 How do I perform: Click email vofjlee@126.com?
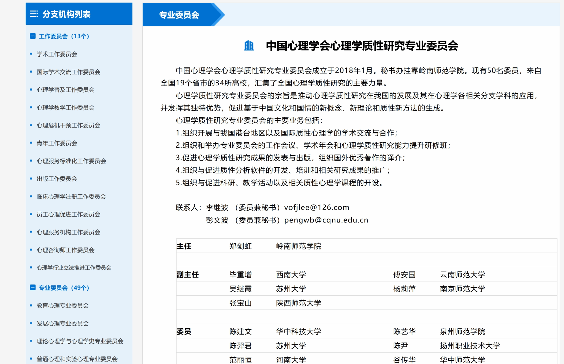[317, 207]
